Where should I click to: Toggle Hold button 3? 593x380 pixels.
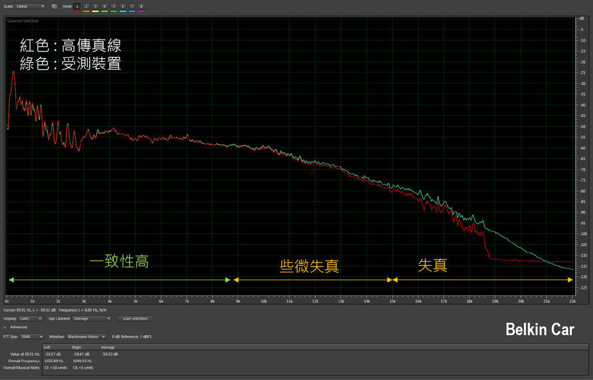[96, 6]
